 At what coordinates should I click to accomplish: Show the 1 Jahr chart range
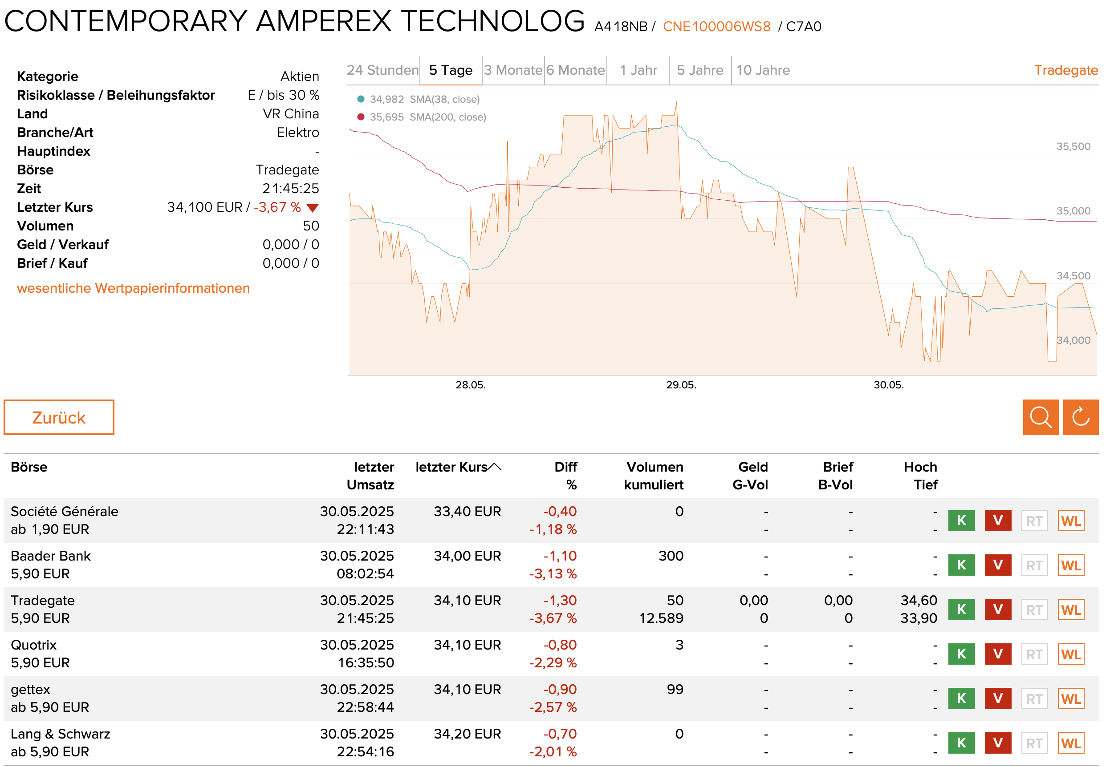tap(638, 70)
